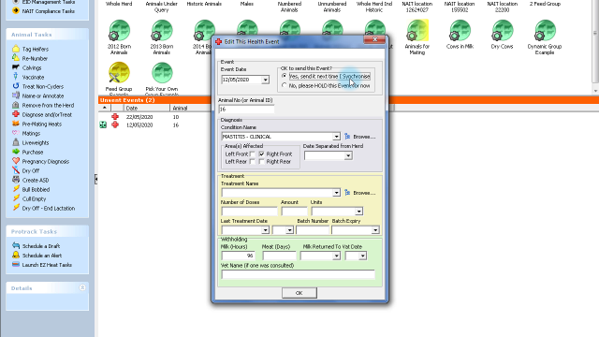Open Pick Your Own Group Example
599x337 pixels.
tap(162, 79)
